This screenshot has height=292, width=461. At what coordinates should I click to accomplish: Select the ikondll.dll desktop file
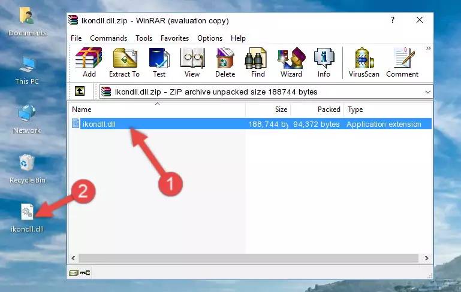pos(28,218)
